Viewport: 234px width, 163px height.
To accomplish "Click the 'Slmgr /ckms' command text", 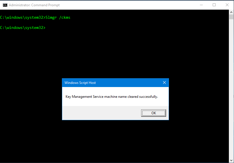I will click(x=58, y=18).
